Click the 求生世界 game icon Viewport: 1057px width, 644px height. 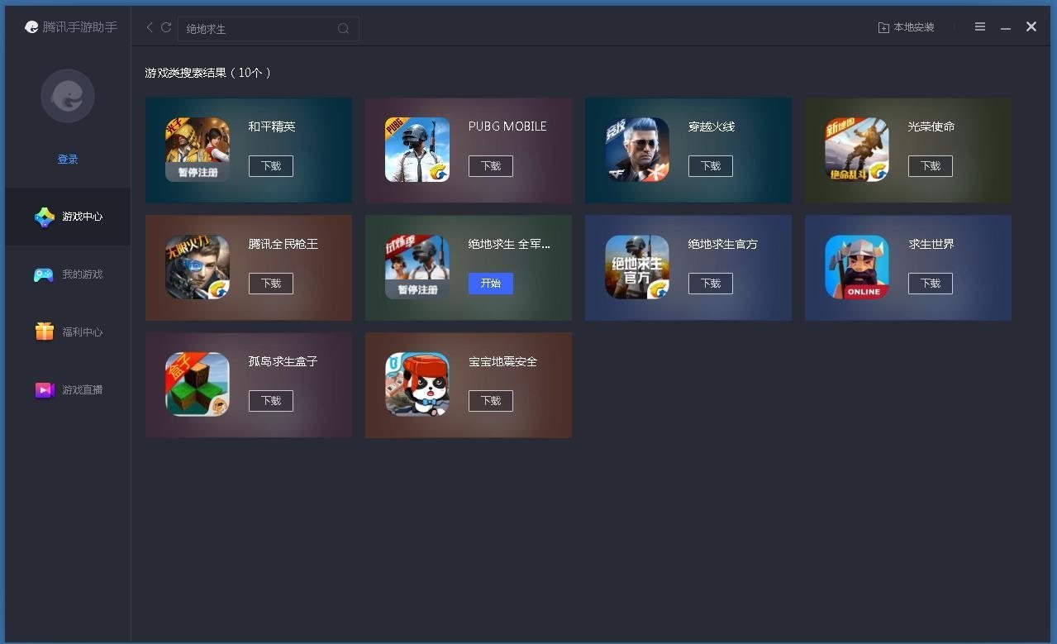tap(857, 267)
